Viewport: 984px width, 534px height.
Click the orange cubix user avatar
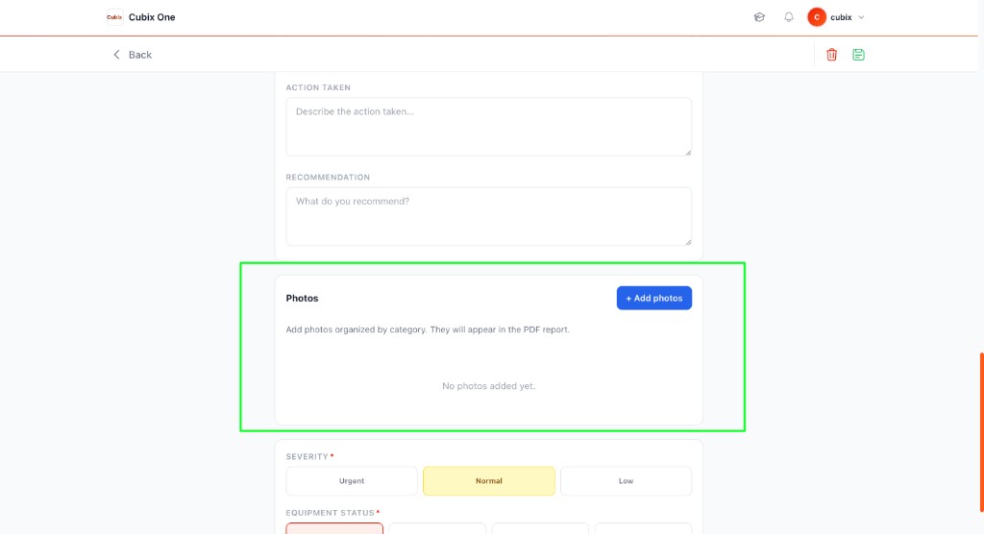(x=817, y=17)
